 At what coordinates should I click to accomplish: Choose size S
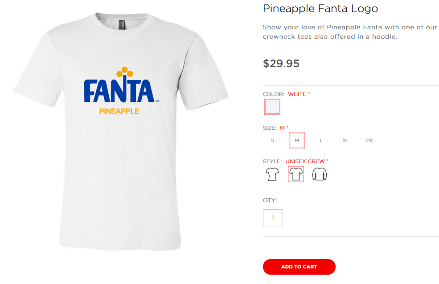point(272,140)
